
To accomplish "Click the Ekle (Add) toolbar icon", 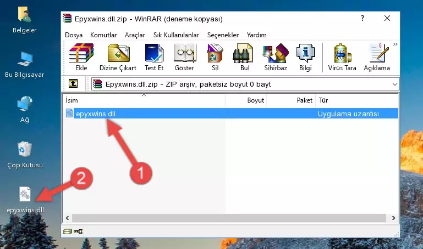I will pos(81,57).
